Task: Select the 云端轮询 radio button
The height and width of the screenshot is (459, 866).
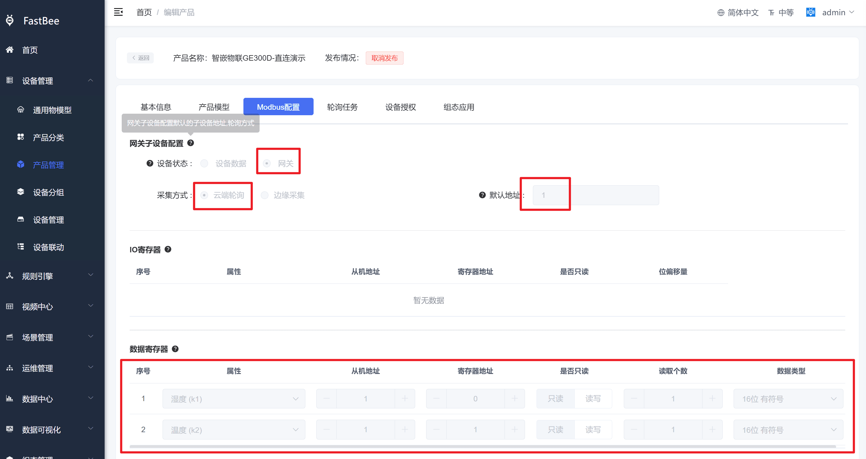Action: point(204,195)
